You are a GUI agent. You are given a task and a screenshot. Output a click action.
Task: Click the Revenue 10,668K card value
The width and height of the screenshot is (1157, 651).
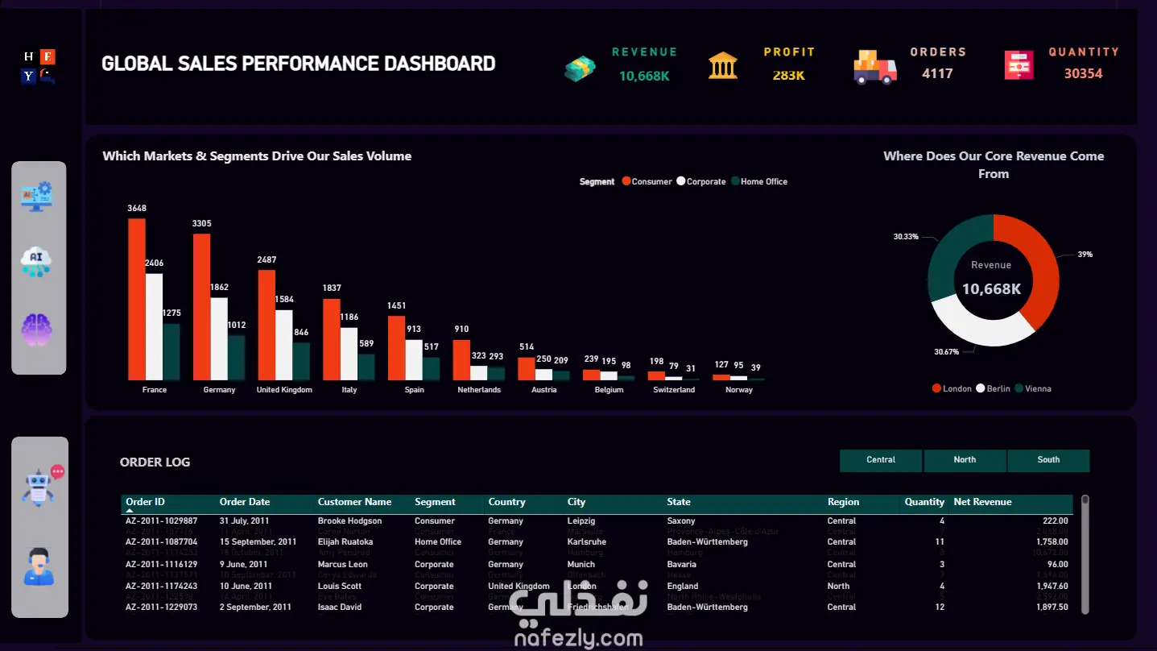coord(644,77)
